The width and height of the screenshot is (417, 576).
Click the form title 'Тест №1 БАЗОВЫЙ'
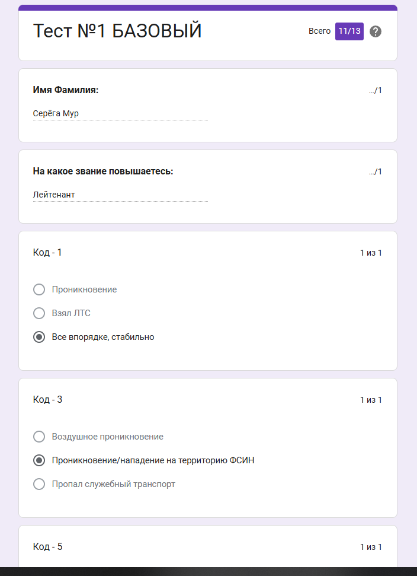click(x=118, y=31)
